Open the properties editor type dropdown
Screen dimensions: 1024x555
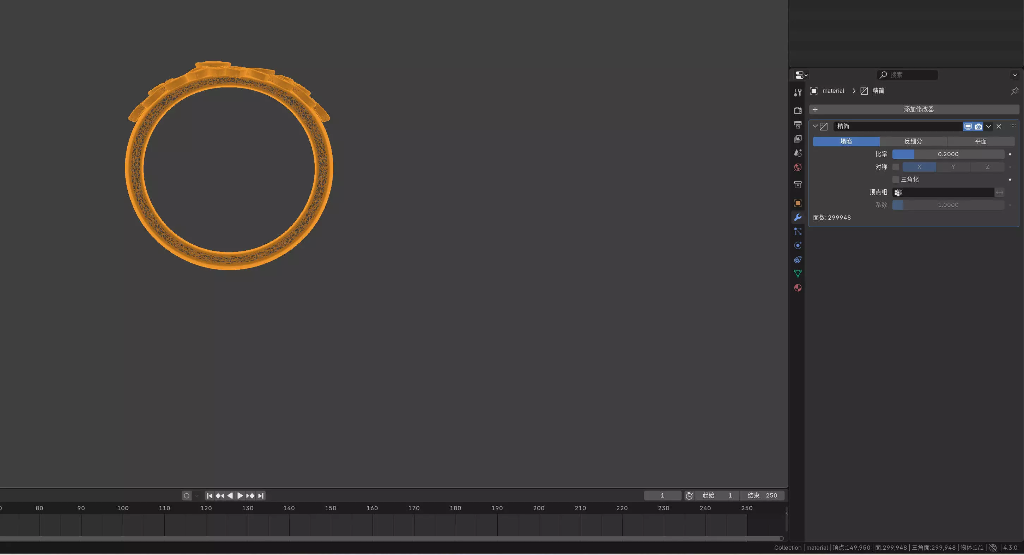click(x=801, y=75)
